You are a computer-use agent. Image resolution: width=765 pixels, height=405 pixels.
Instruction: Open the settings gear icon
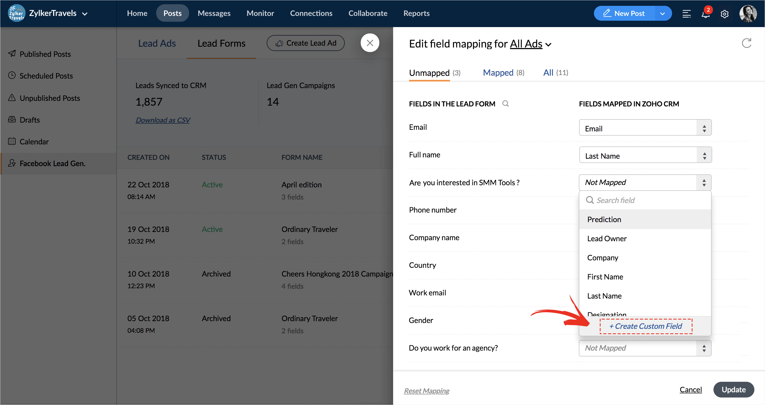pyautogui.click(x=724, y=14)
